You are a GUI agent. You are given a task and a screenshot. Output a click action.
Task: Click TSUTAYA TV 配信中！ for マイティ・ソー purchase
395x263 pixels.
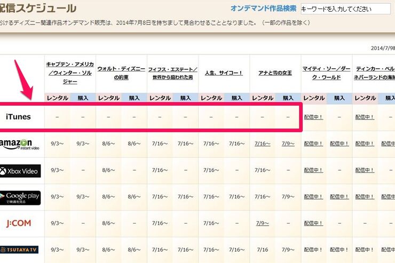click(339, 250)
